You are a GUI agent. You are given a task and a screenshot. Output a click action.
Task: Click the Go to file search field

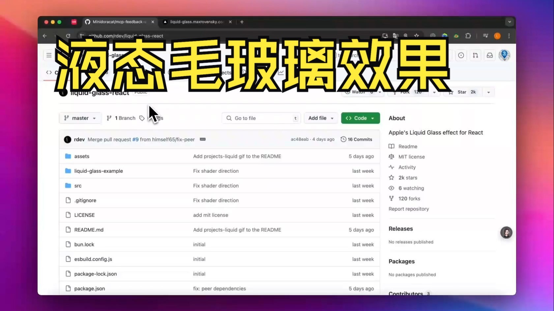tap(261, 118)
